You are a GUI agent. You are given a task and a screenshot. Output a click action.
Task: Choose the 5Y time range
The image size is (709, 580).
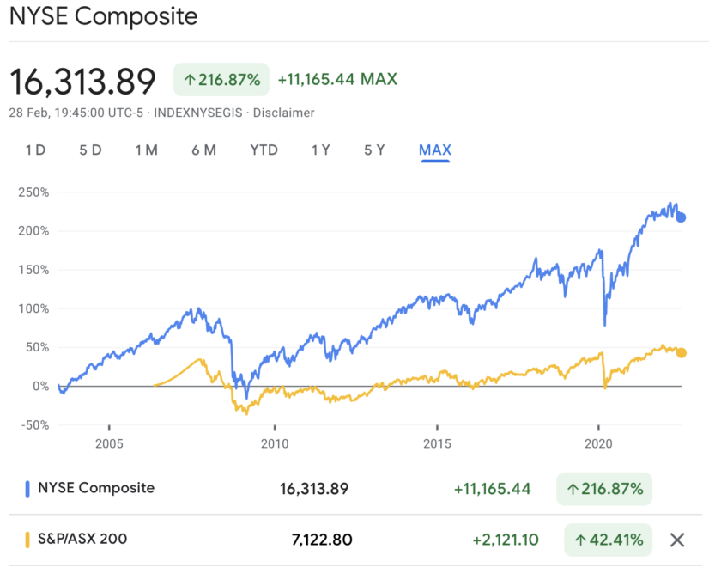point(374,150)
